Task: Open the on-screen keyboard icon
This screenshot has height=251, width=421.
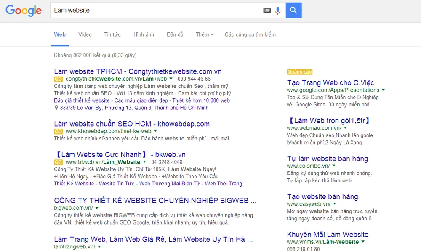Action: coord(267,10)
